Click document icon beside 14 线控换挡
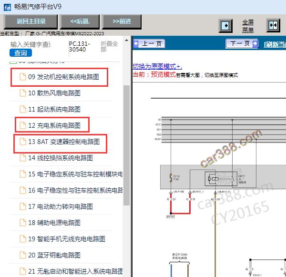This screenshot has height=277, width=286. tap(22, 158)
